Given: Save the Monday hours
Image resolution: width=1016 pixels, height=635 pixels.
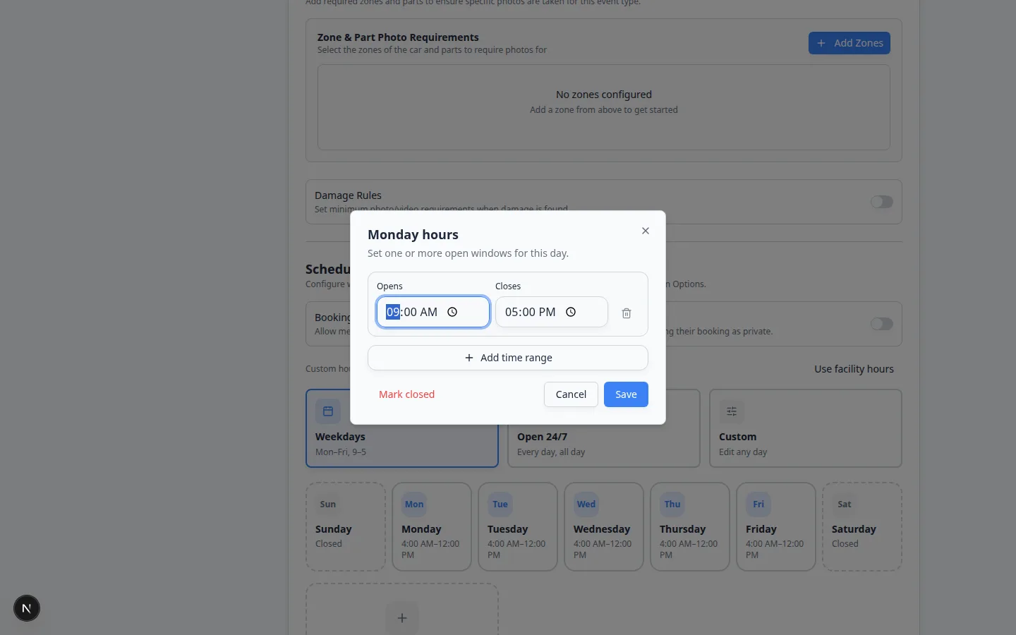Looking at the screenshot, I should [x=626, y=394].
